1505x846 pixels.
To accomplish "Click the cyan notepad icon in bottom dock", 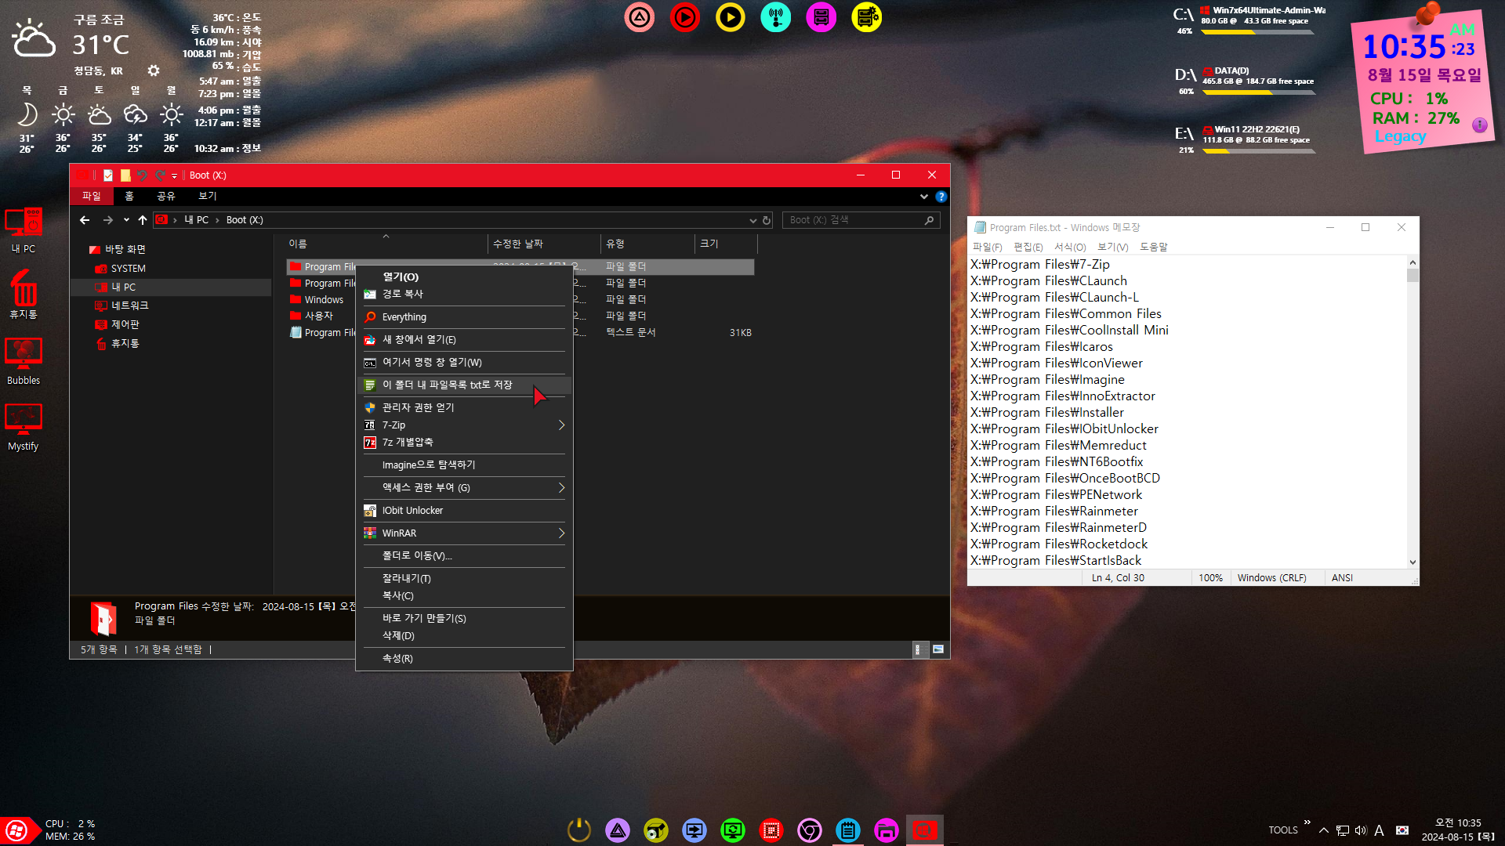I will pos(848,830).
